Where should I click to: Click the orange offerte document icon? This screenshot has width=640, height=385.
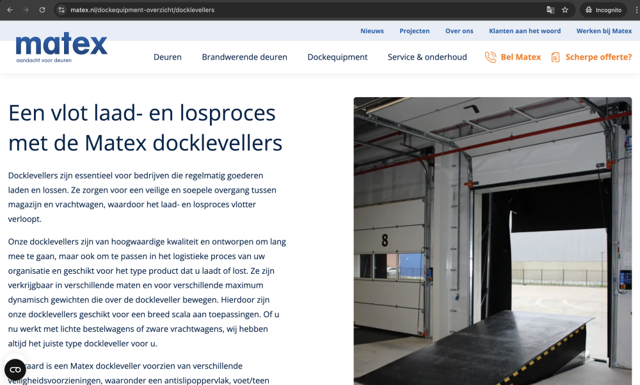(x=556, y=57)
